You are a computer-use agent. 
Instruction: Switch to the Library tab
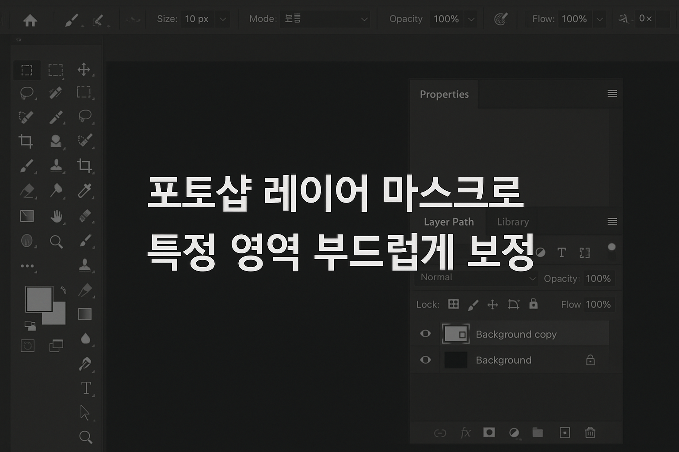click(x=513, y=222)
